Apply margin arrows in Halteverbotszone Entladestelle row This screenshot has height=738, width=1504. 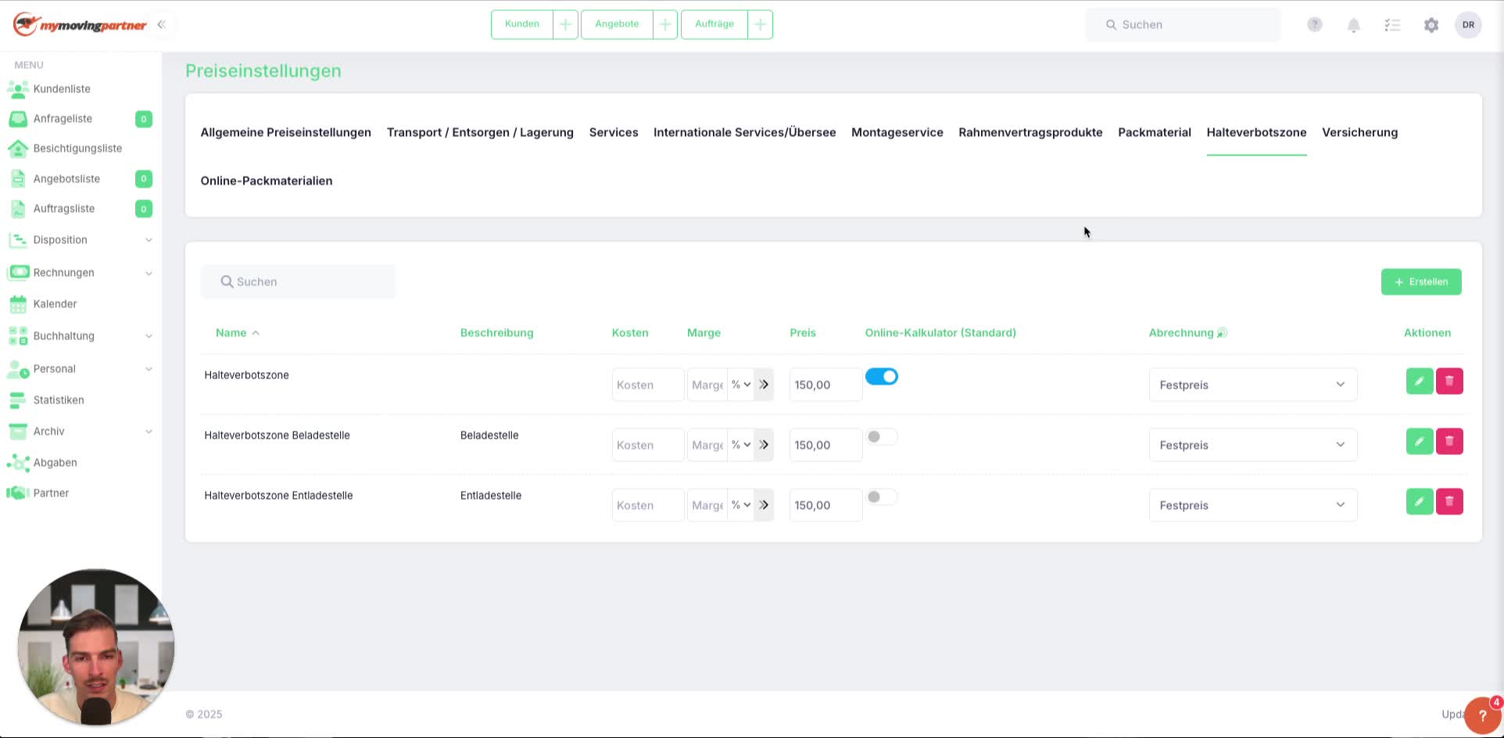point(764,505)
